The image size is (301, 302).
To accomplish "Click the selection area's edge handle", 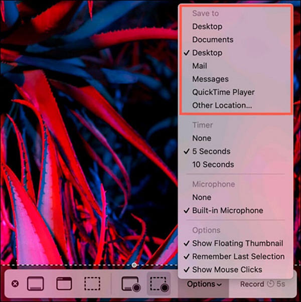I will click(134, 264).
